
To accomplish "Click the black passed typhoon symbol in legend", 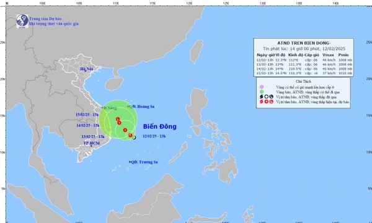I will click(262, 97).
